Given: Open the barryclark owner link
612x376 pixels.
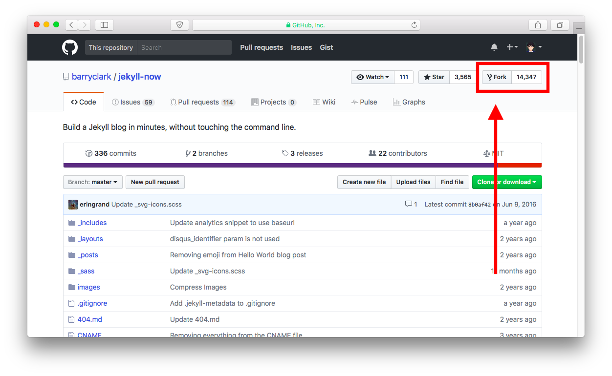Looking at the screenshot, I should (x=91, y=77).
